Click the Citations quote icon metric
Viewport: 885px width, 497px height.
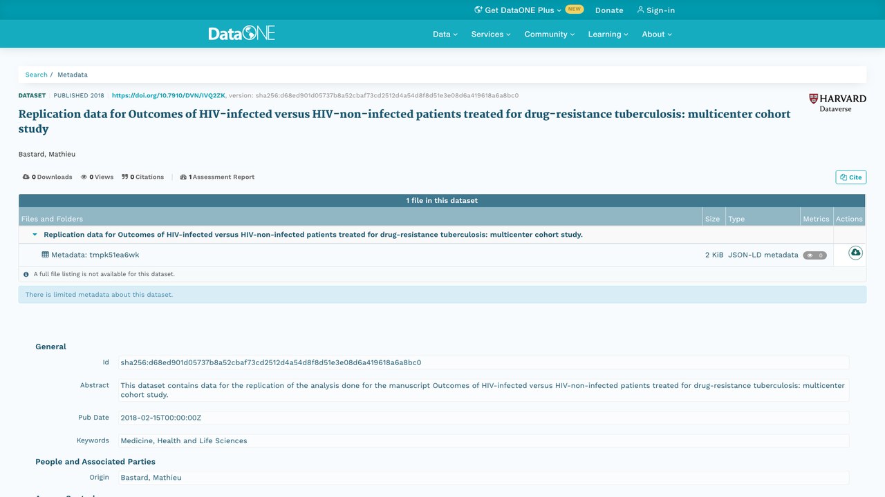click(125, 177)
